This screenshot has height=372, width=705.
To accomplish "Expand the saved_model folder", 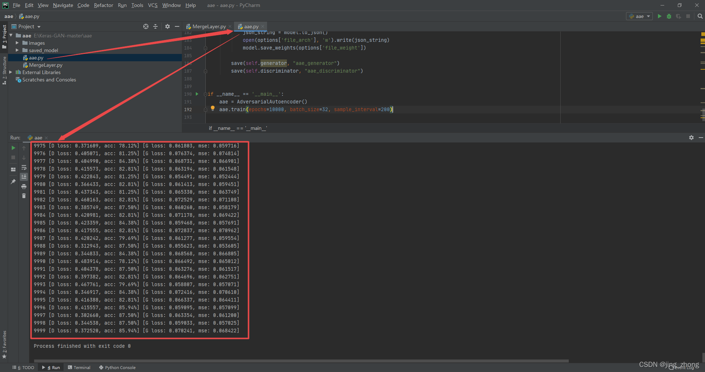I will coord(17,50).
